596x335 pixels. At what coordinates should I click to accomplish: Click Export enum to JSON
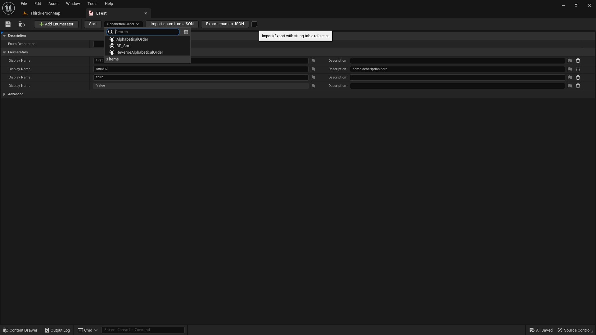click(224, 24)
